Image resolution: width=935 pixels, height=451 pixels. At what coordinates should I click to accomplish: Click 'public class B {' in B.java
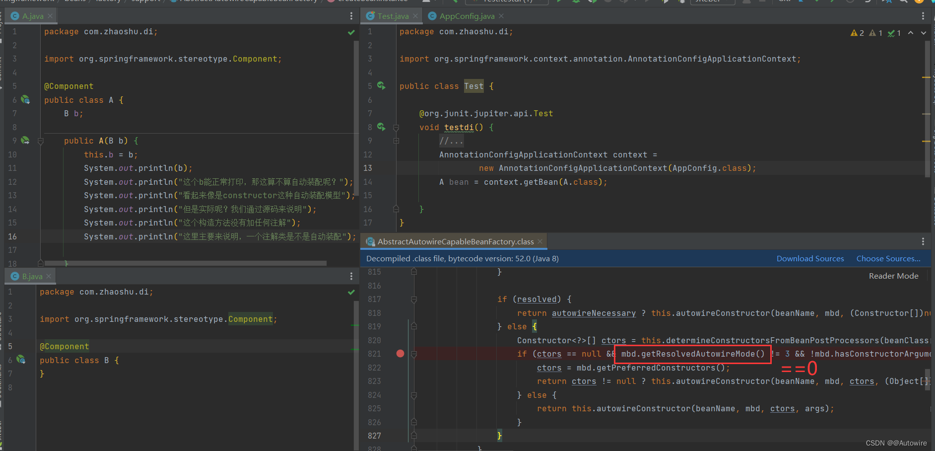tap(79, 360)
